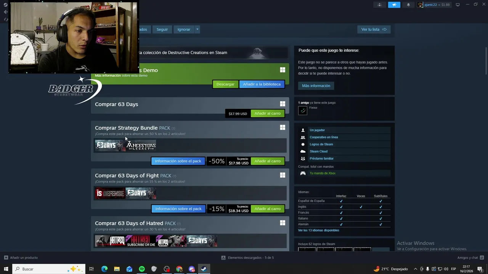Expand the Ignorar dropdown arrow

[x=197, y=29]
